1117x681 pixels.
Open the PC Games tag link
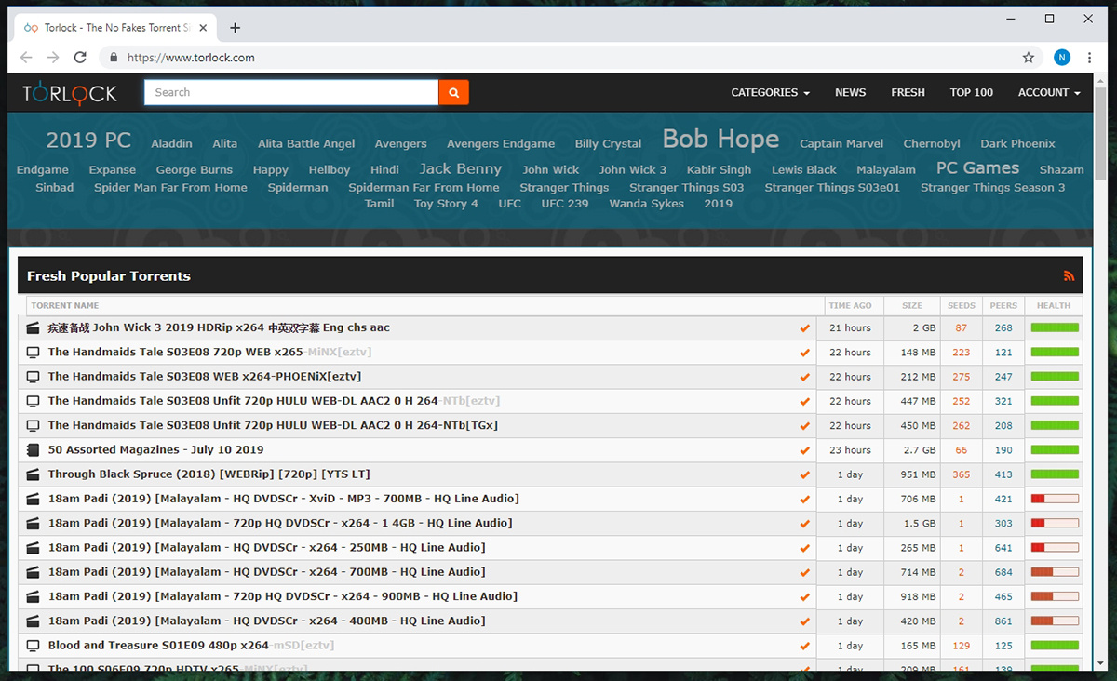(x=977, y=168)
